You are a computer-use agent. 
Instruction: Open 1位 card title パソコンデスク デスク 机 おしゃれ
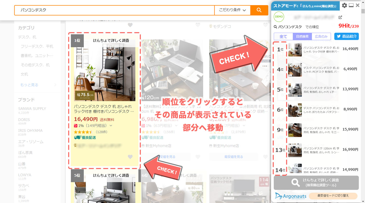[x=104, y=109]
